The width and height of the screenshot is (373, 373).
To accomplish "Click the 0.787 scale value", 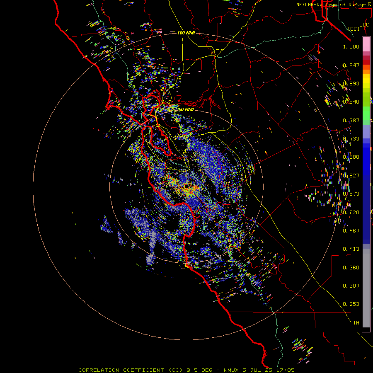I will (351, 120).
